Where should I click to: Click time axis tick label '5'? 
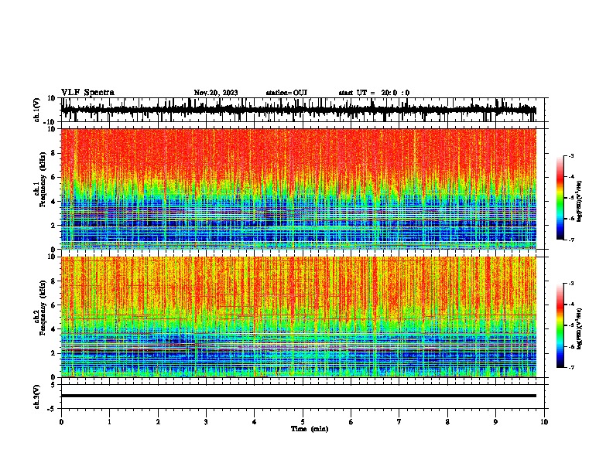click(303, 422)
